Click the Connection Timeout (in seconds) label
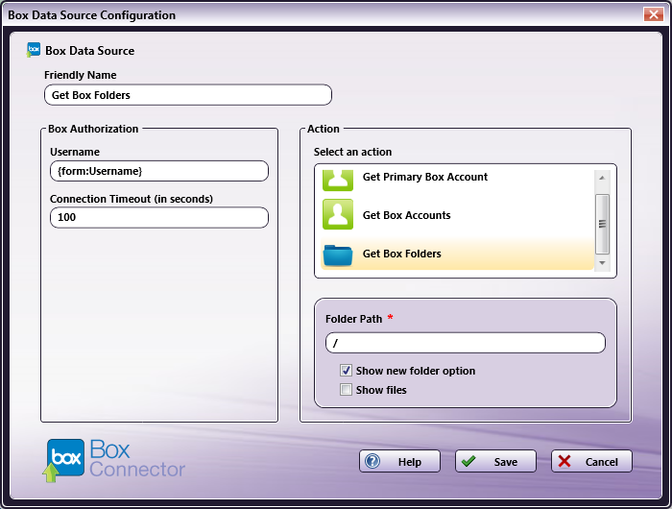This screenshot has width=672, height=509. [132, 199]
